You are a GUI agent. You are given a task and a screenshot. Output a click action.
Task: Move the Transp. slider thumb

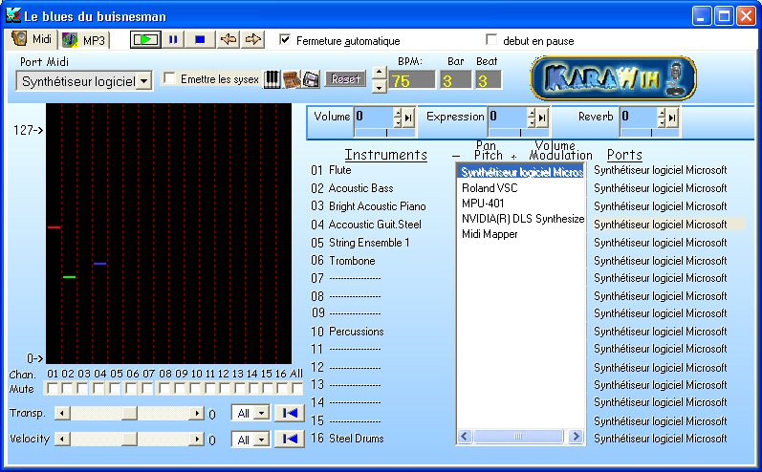[x=129, y=414]
